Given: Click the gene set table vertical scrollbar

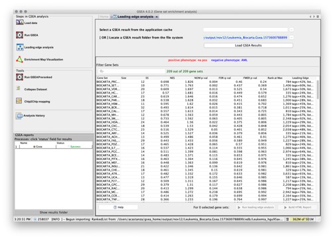Looking at the screenshot, I should (x=318, y=90).
